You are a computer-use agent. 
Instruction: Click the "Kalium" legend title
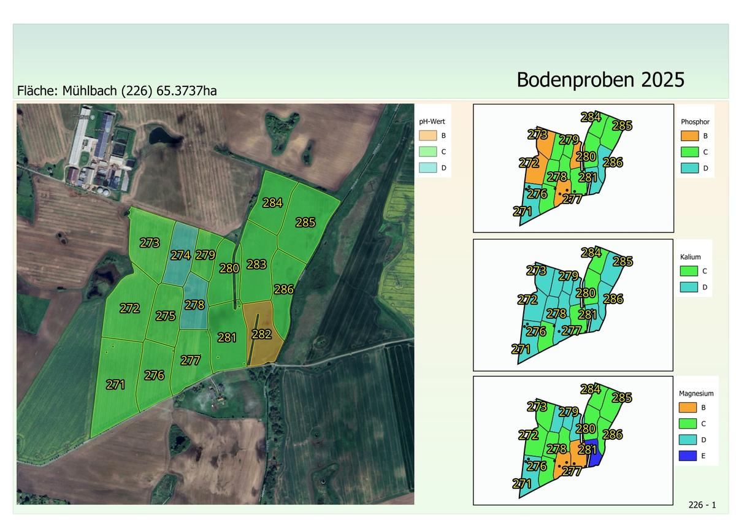tap(691, 257)
